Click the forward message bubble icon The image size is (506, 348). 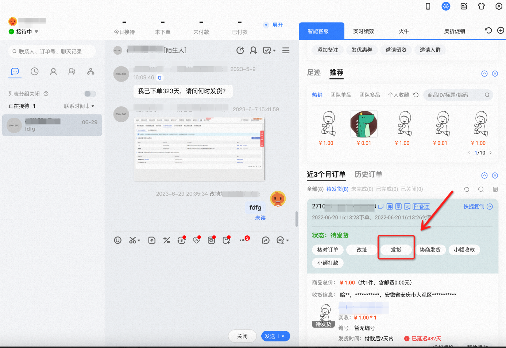coord(266,240)
